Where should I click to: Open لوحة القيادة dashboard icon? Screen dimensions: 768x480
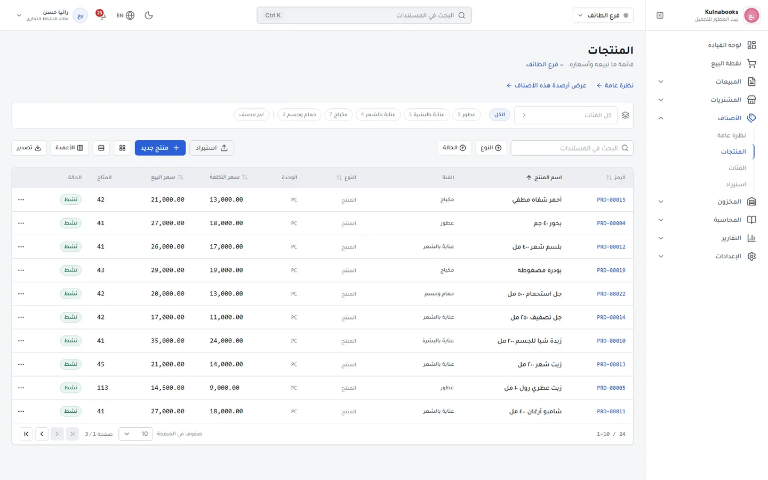point(751,45)
